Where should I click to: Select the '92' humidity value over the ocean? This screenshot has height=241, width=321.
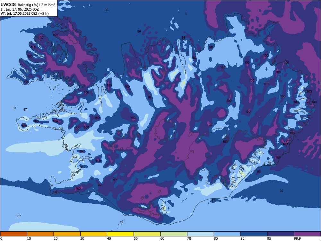coord(282,191)
